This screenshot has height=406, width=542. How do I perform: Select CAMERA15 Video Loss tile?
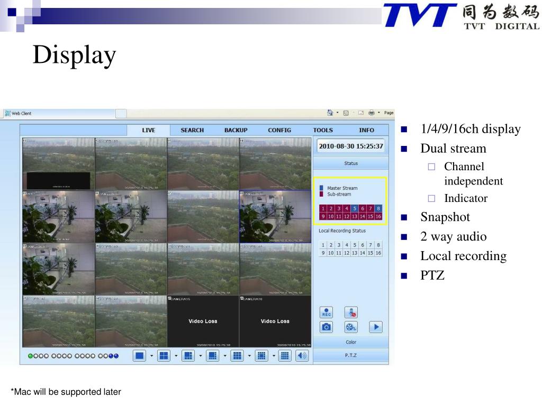pyautogui.click(x=203, y=321)
